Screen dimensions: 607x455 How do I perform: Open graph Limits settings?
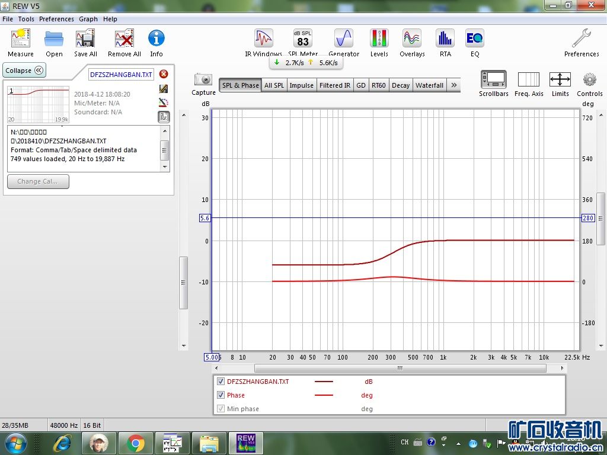click(560, 80)
